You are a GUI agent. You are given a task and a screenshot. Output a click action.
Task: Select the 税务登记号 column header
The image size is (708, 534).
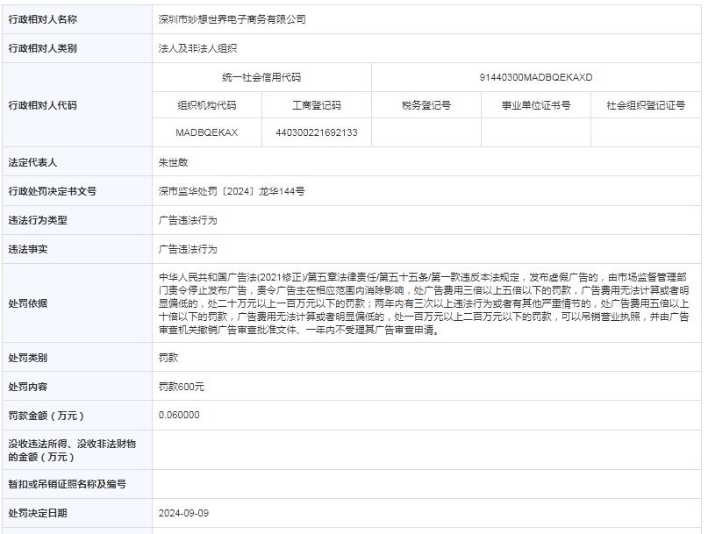[x=426, y=105]
